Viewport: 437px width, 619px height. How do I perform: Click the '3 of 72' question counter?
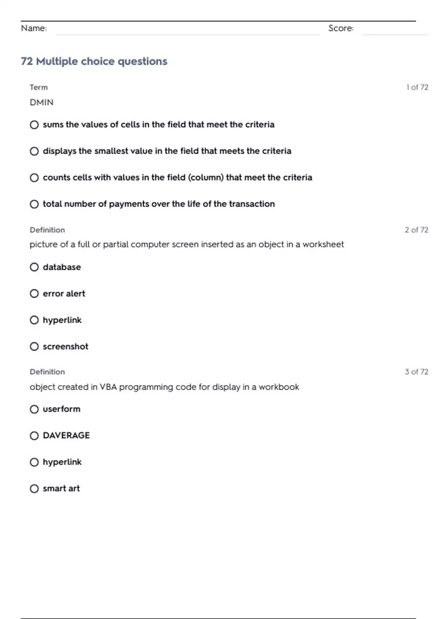tap(416, 372)
